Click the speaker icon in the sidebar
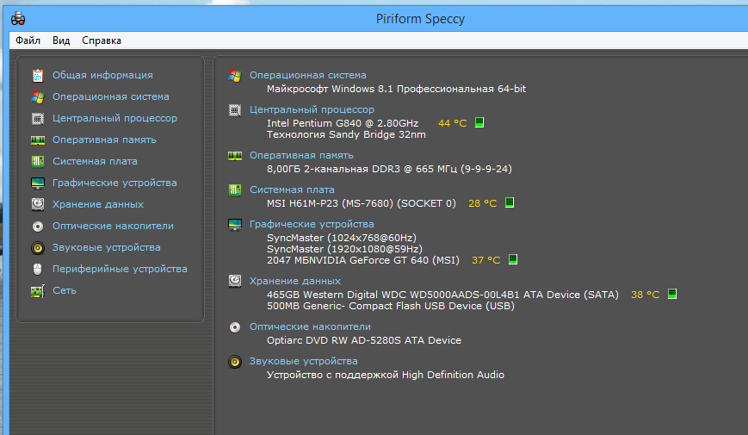The width and height of the screenshot is (748, 435). pyautogui.click(x=38, y=248)
